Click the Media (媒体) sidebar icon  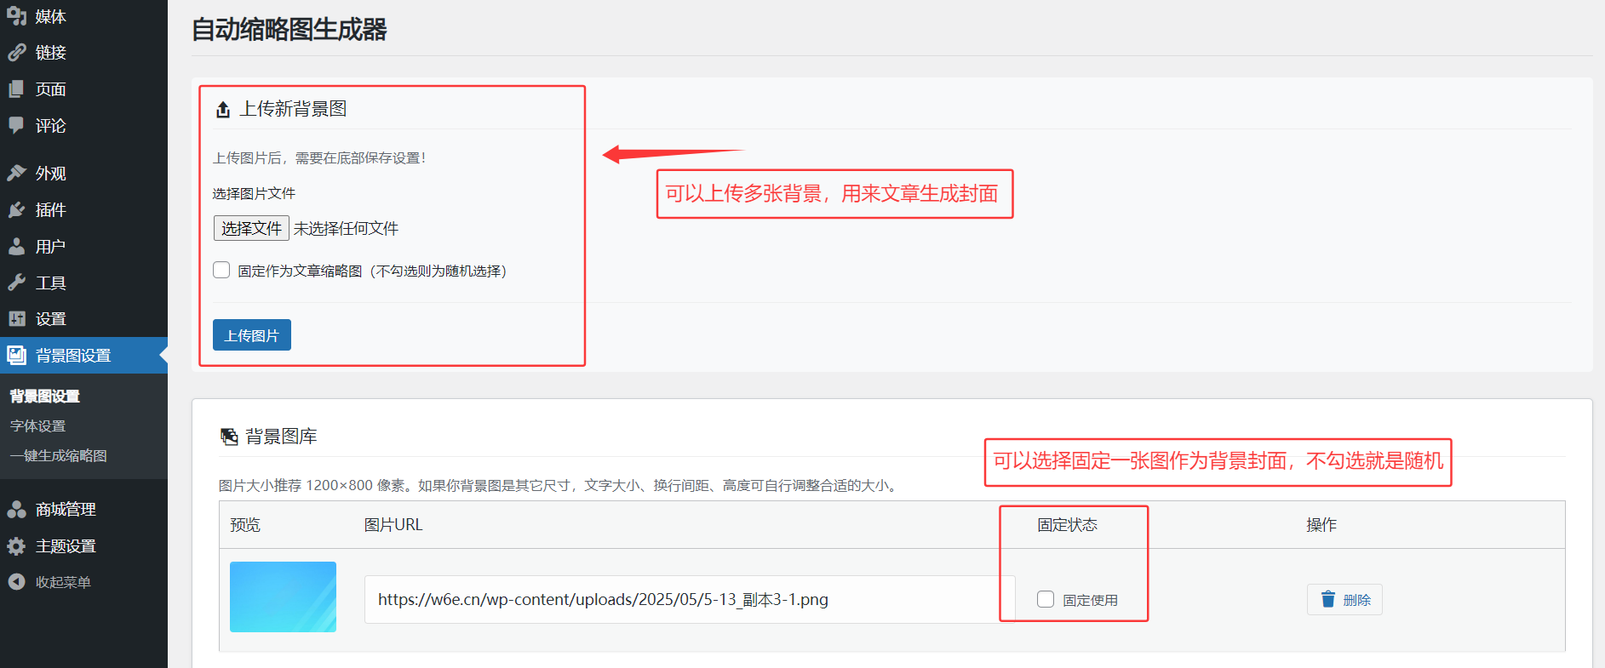[16, 16]
